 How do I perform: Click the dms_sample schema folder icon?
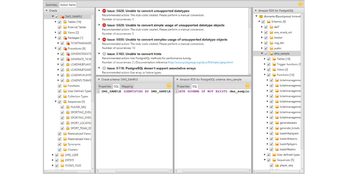(x=272, y=53)
